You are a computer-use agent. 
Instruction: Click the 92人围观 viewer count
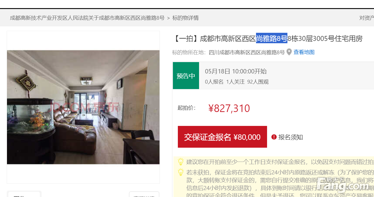258,82
